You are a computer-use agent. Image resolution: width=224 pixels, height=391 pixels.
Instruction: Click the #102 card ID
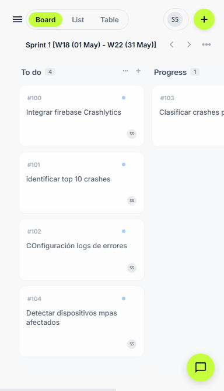(34, 231)
